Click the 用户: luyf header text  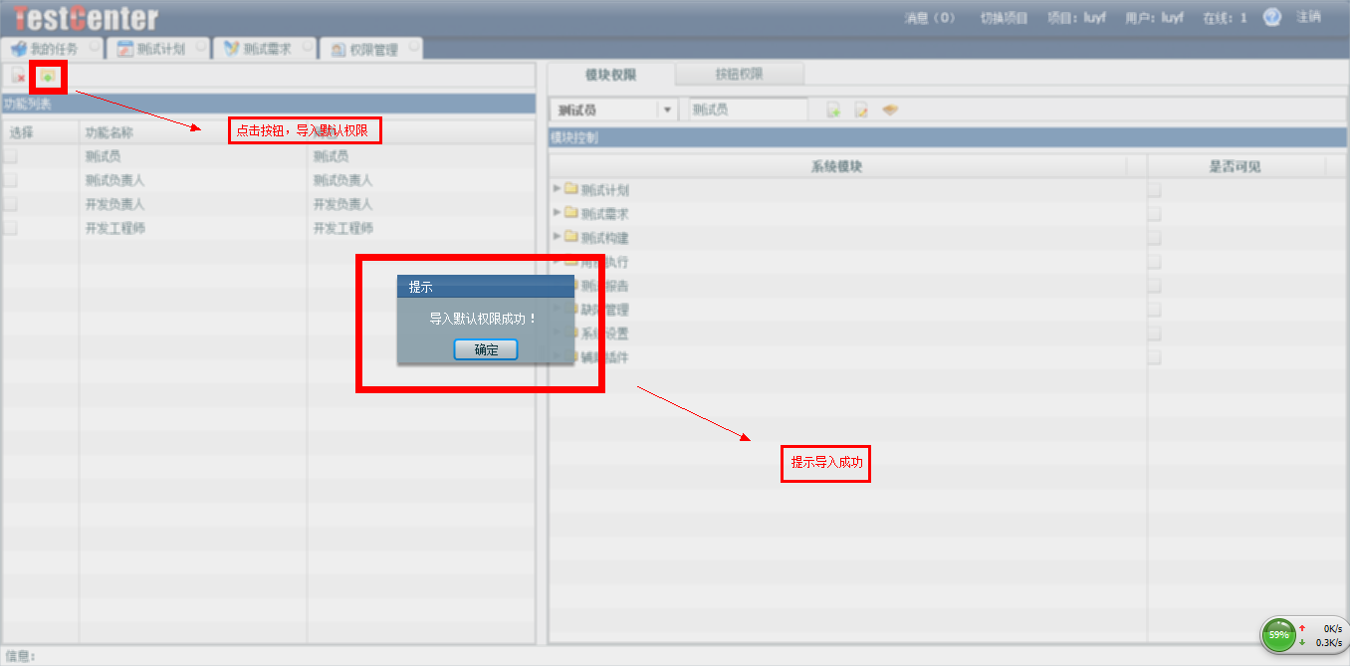coord(1155,18)
